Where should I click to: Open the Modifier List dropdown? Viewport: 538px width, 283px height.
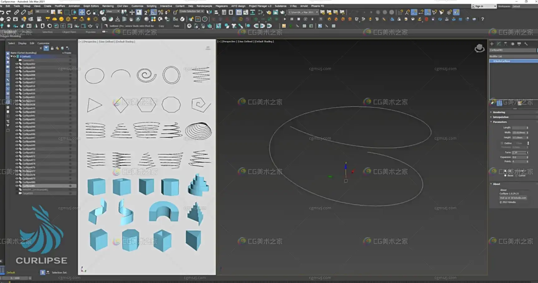tap(513, 57)
